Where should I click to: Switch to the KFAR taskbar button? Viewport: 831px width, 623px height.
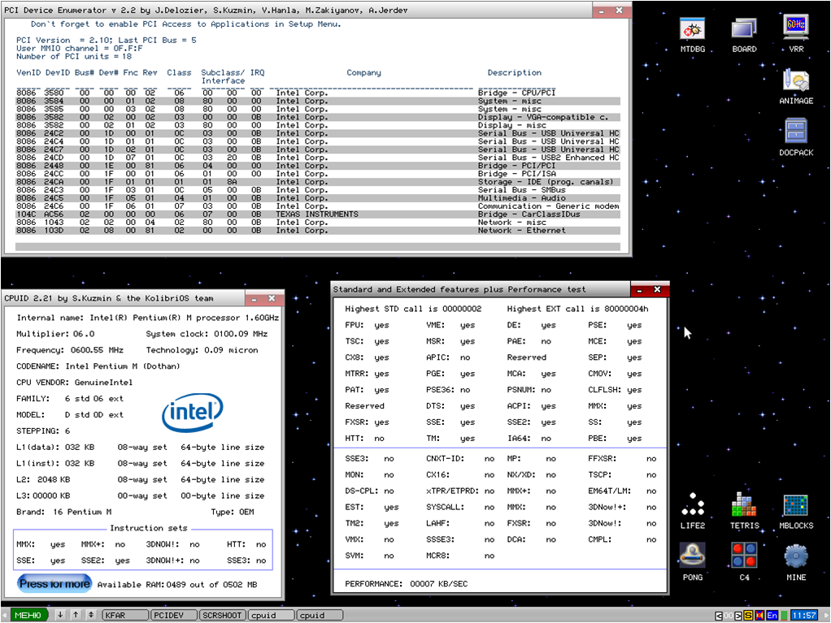point(124,616)
